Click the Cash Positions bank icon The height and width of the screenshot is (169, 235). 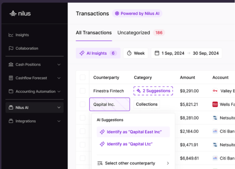tap(11, 64)
